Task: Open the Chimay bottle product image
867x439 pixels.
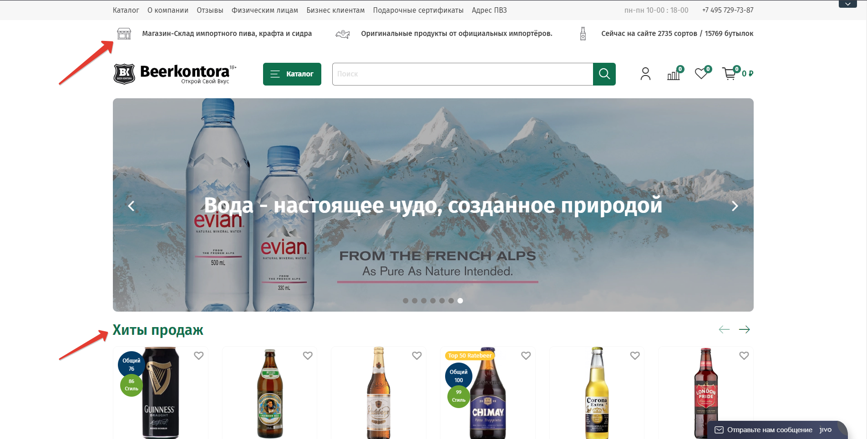Action: click(488, 393)
